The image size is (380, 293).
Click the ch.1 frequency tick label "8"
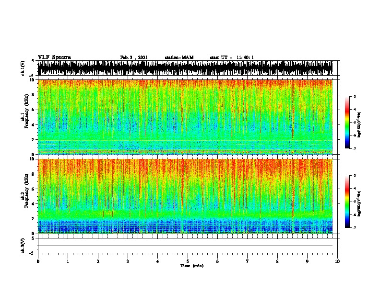click(x=34, y=95)
